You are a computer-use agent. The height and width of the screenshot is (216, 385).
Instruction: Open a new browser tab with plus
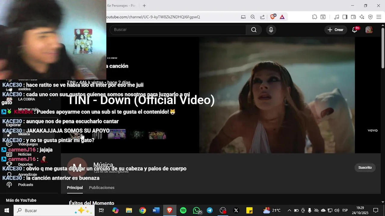pos(144,6)
